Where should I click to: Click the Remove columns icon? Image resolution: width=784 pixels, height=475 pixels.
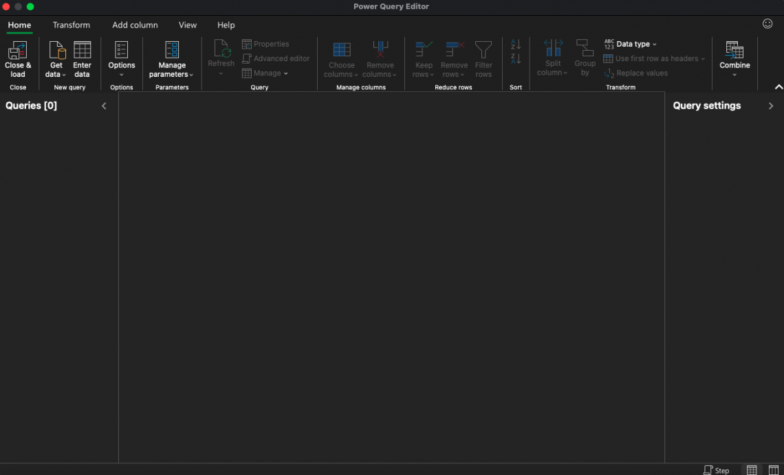[380, 50]
